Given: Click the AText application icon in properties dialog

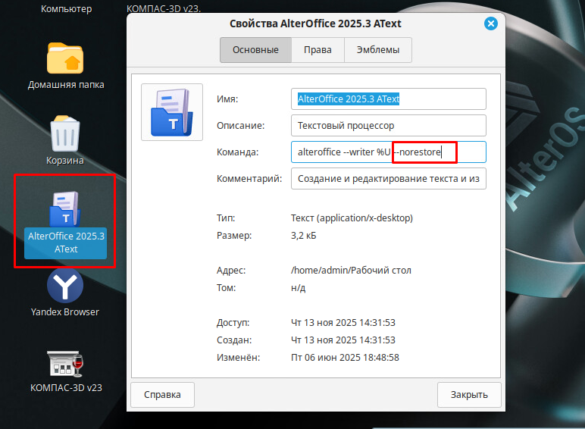Looking at the screenshot, I should pyautogui.click(x=172, y=112).
